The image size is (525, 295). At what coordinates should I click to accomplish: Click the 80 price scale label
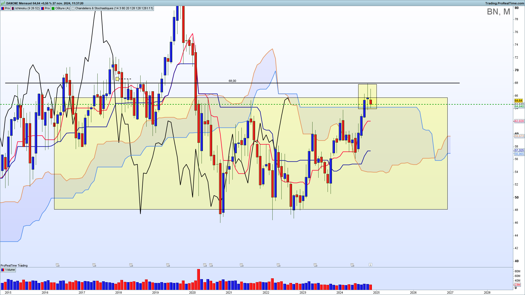click(x=517, y=8)
